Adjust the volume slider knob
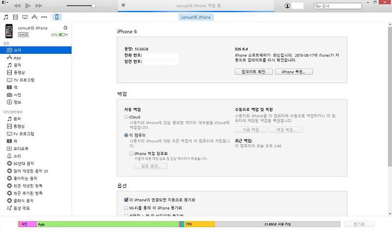Screen dimensions: 392x232 [94, 6]
